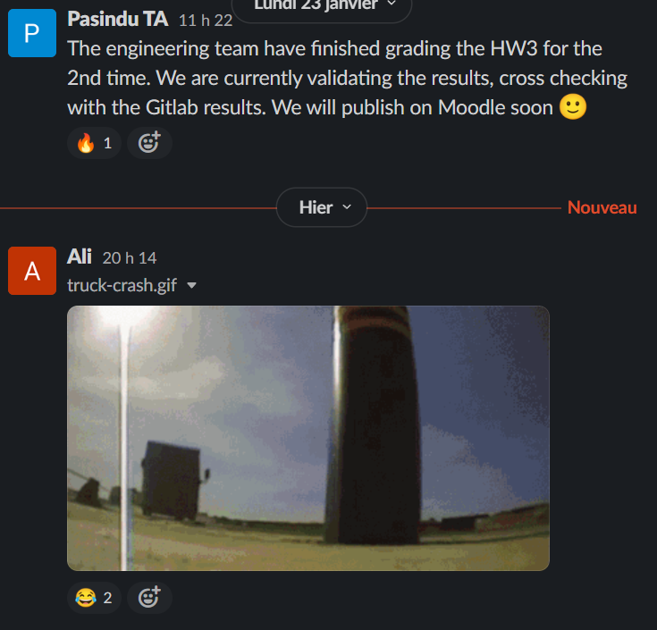Click the smiling emoji at the end of the message
The height and width of the screenshot is (630, 657).
[x=573, y=106]
